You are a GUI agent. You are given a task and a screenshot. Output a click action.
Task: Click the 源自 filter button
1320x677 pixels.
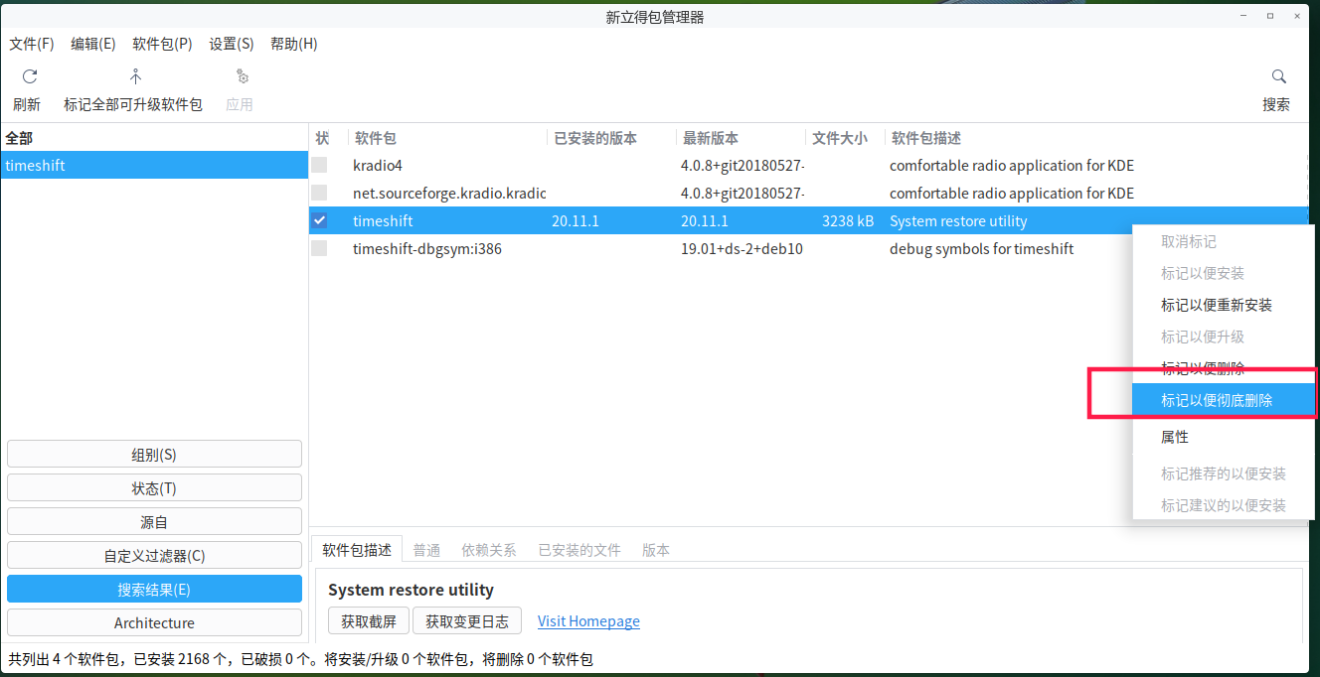point(154,522)
